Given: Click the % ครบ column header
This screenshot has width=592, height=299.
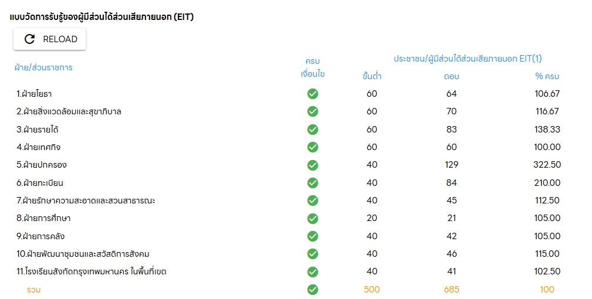Looking at the screenshot, I should click(x=547, y=76).
